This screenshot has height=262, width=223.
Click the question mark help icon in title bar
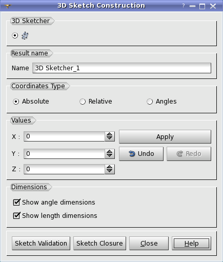tap(184, 6)
